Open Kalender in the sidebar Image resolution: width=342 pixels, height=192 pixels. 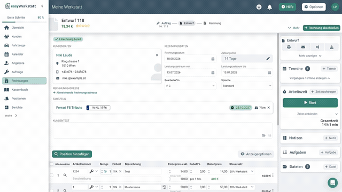click(x=24, y=54)
